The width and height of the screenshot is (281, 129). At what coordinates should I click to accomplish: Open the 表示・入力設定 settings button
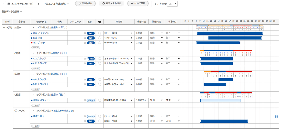(112, 4)
